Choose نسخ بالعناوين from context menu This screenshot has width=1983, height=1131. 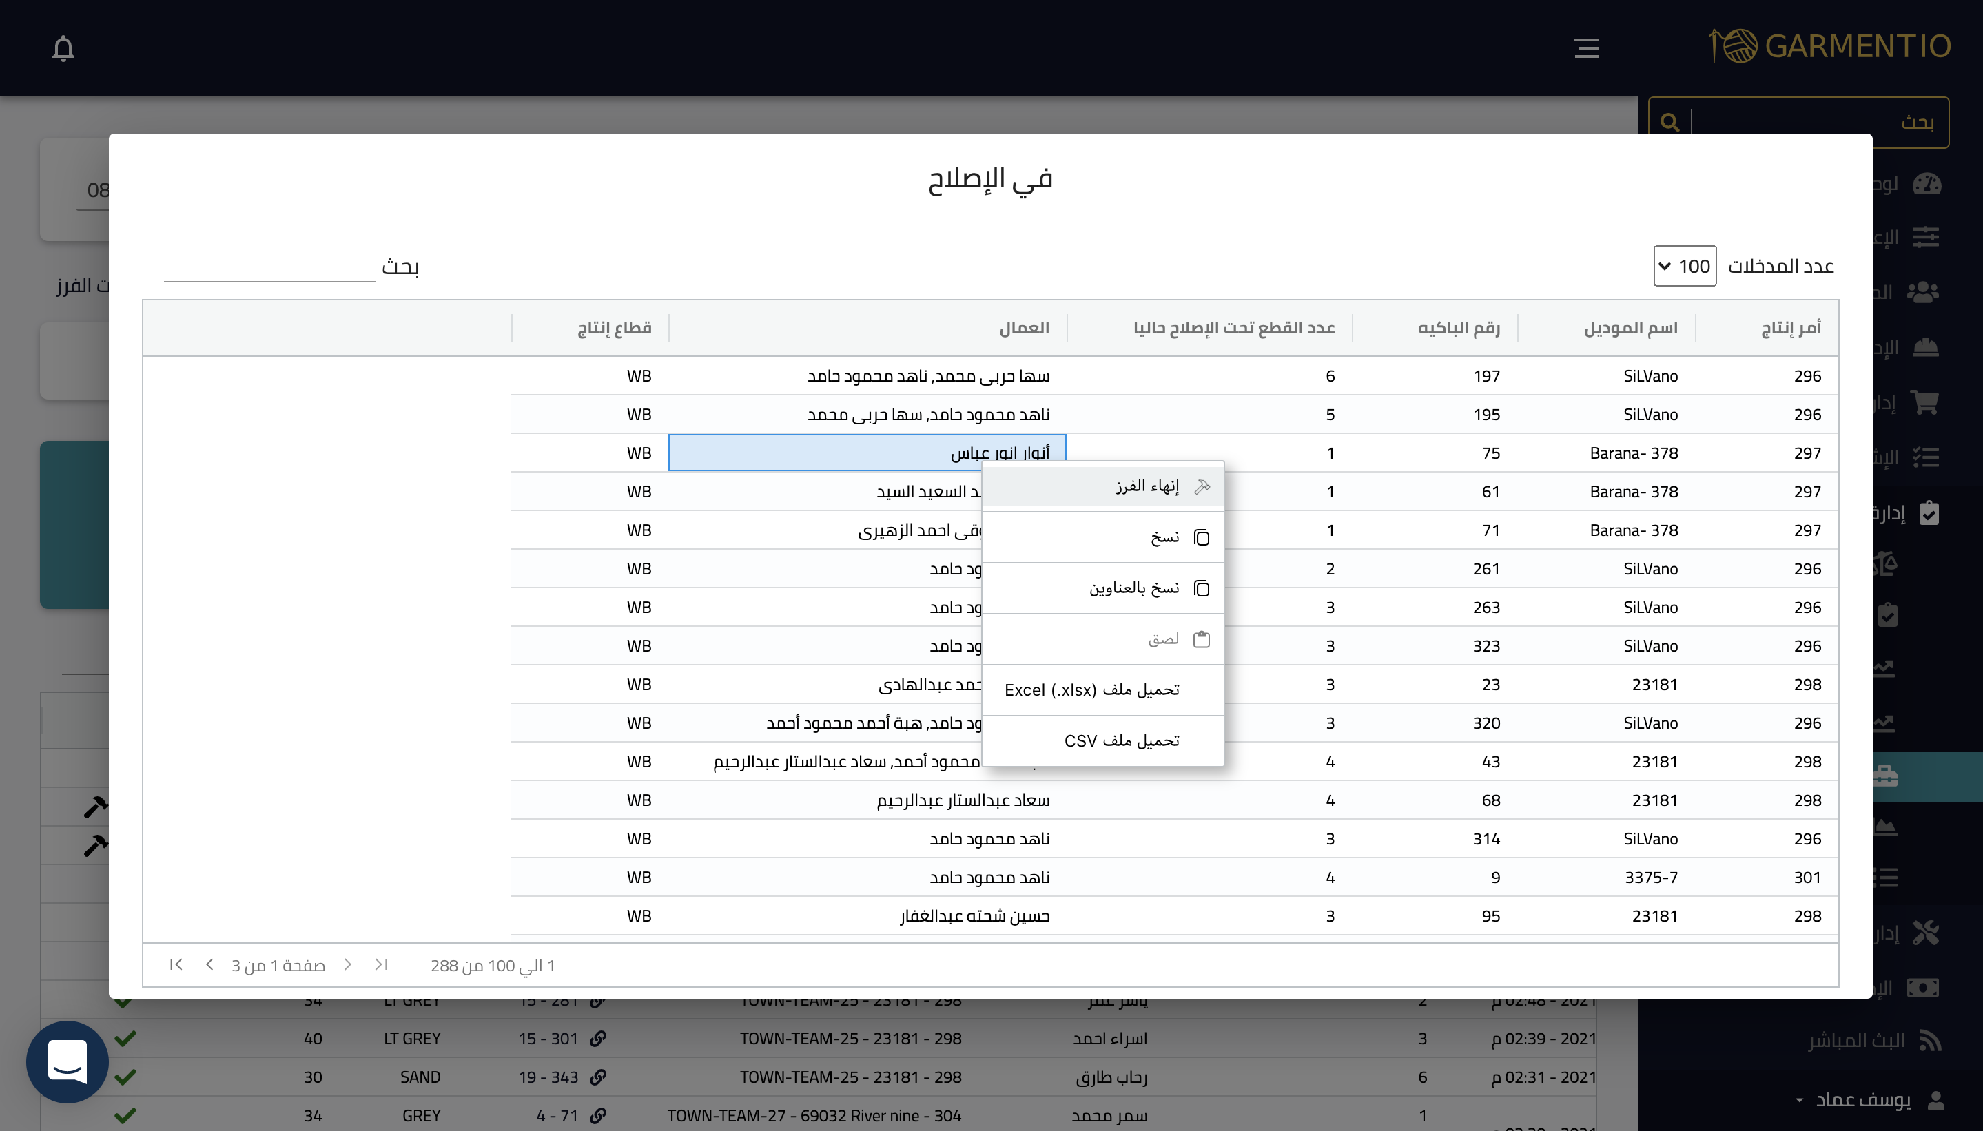click(1102, 588)
